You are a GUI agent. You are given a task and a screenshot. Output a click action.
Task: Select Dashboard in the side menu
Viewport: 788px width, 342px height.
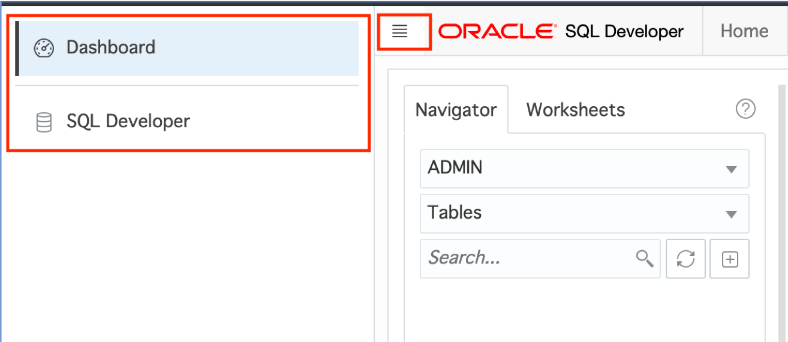(x=187, y=48)
